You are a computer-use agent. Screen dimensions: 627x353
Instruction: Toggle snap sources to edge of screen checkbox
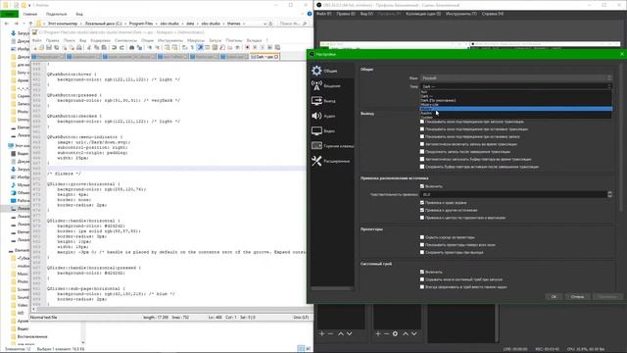pos(422,203)
